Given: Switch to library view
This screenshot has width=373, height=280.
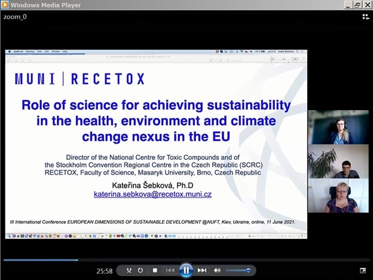Looking at the screenshot, I should coord(366,17).
